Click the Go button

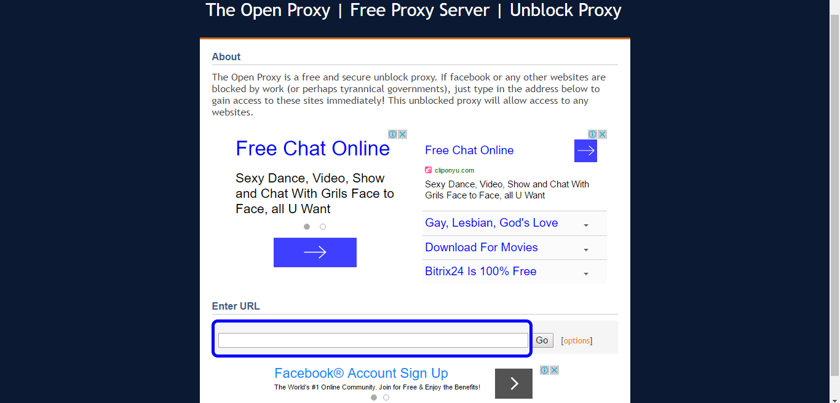coord(542,340)
